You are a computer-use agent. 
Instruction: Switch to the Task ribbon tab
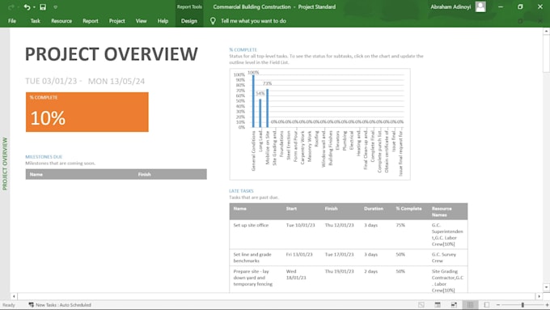(35, 21)
